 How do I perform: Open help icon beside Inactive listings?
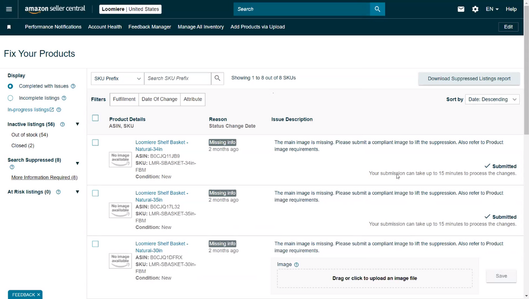[62, 124]
